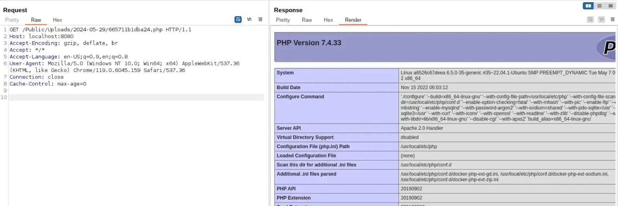Select the Render tab in the Response panel
The height and width of the screenshot is (206, 618).
pos(353,20)
